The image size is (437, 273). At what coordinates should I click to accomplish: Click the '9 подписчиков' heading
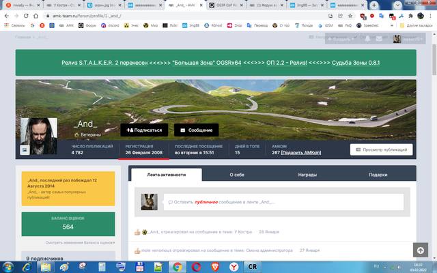click(44, 258)
